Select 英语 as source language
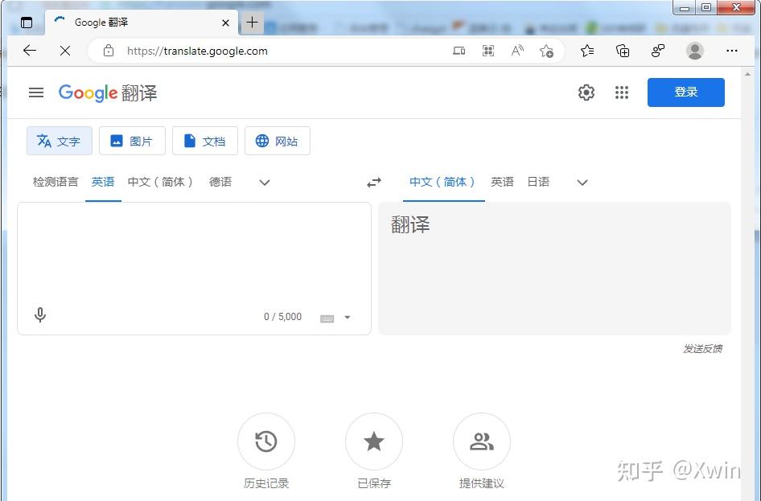Image resolution: width=761 pixels, height=501 pixels. [103, 182]
